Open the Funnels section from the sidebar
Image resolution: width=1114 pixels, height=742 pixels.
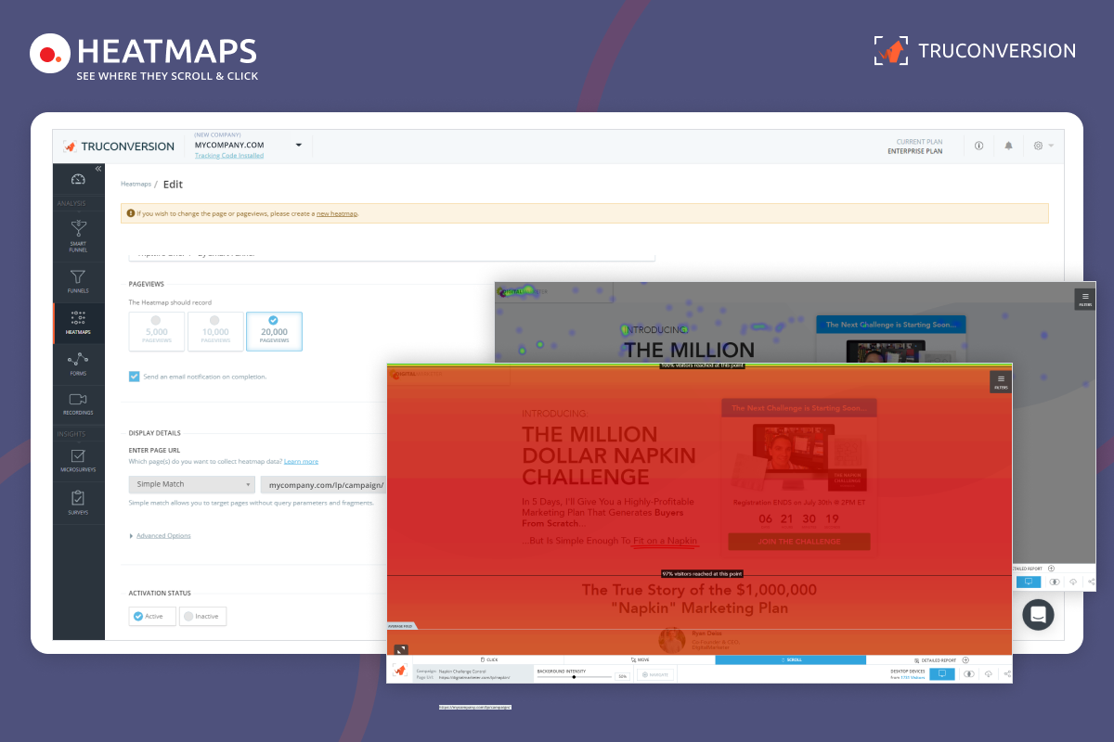point(79,281)
